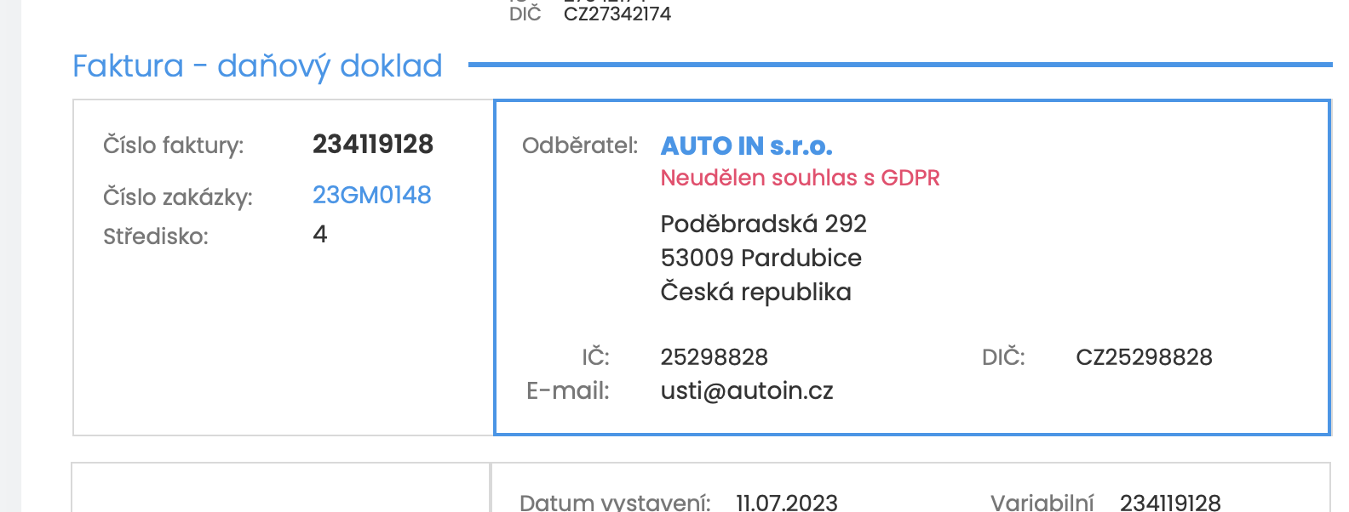Screen dimensions: 1349x512
Task: Click the Neudělen souhlas s GDPR warning
Action: tap(800, 178)
